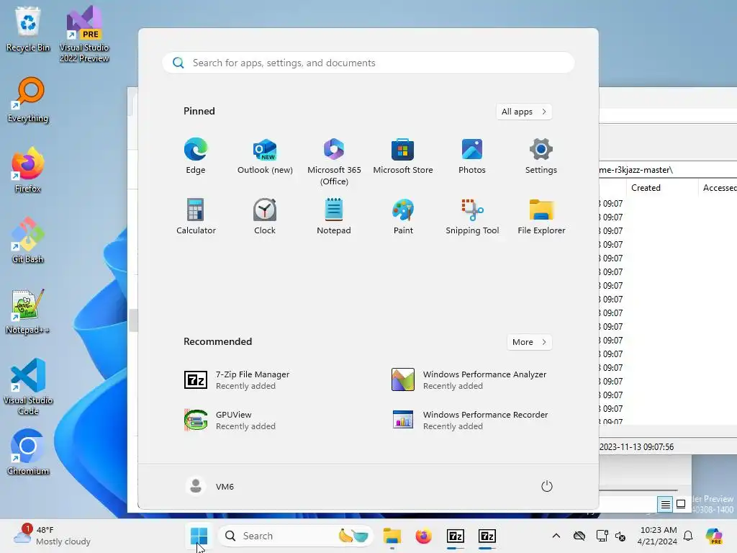Launch the Snipping Tool
737x553 pixels.
point(472,216)
